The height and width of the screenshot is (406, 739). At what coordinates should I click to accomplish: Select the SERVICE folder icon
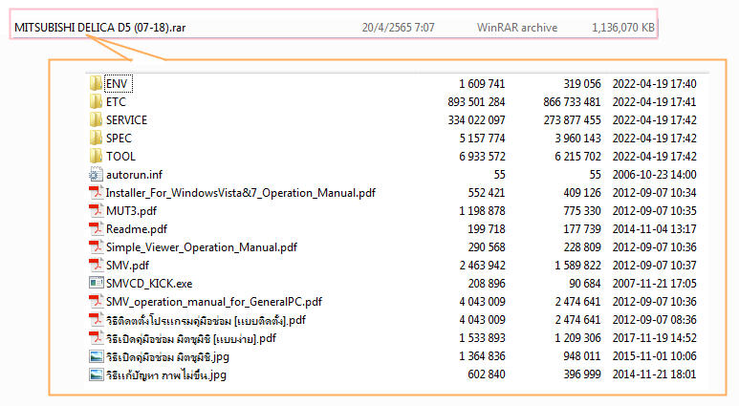(96, 119)
